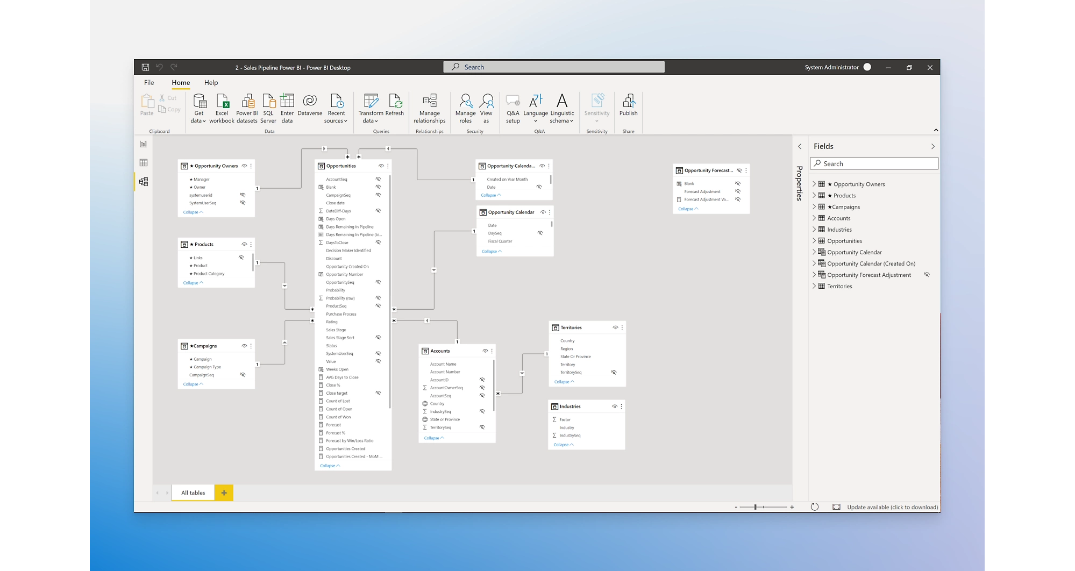Toggle visibility of Opportunity Owners table card
1075x571 pixels.
244,166
